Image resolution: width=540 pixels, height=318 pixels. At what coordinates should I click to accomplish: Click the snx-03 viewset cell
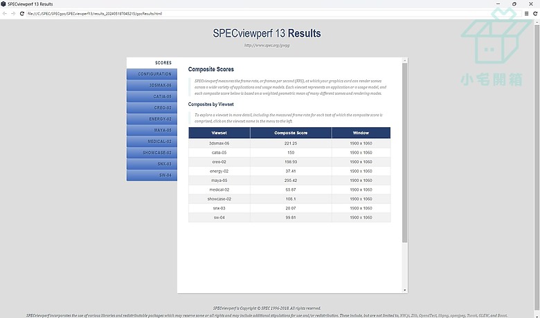219,208
